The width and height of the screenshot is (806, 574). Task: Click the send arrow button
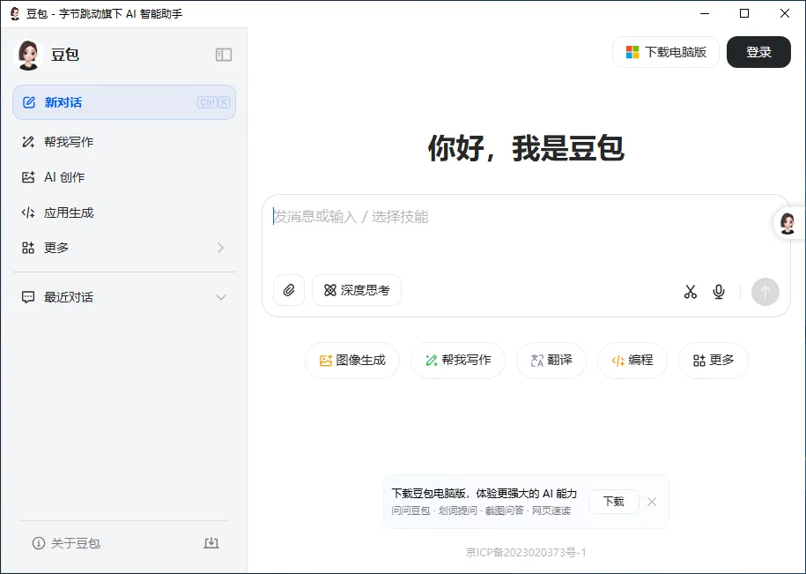coord(765,292)
